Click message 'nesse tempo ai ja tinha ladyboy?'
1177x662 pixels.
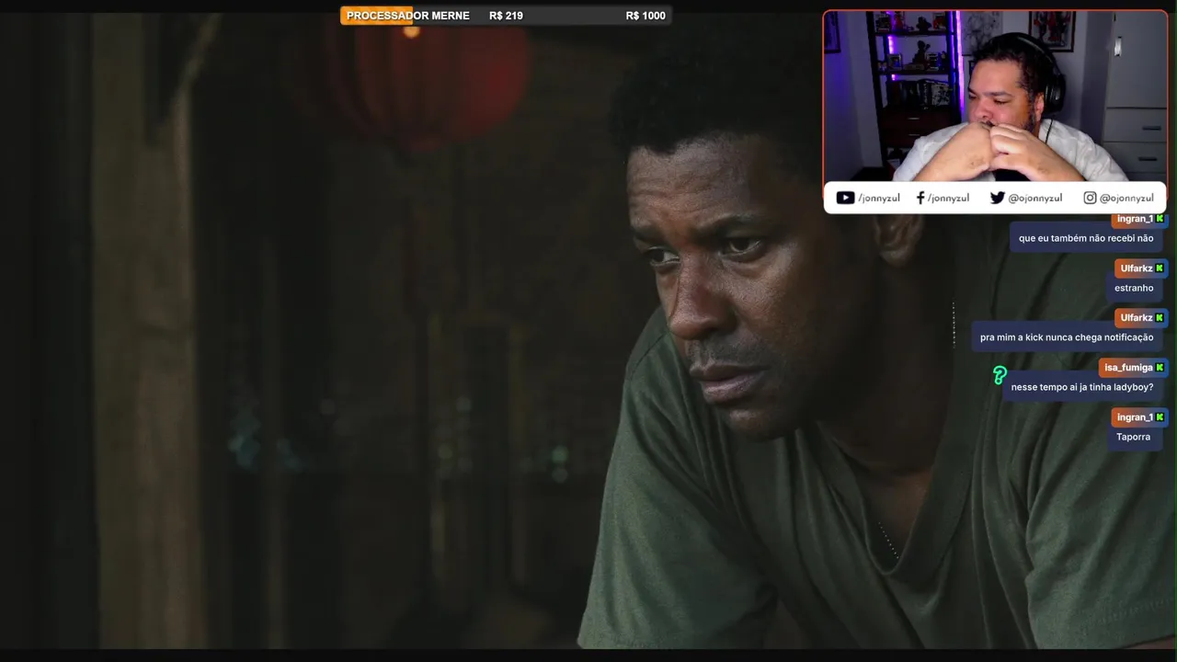click(x=1082, y=387)
